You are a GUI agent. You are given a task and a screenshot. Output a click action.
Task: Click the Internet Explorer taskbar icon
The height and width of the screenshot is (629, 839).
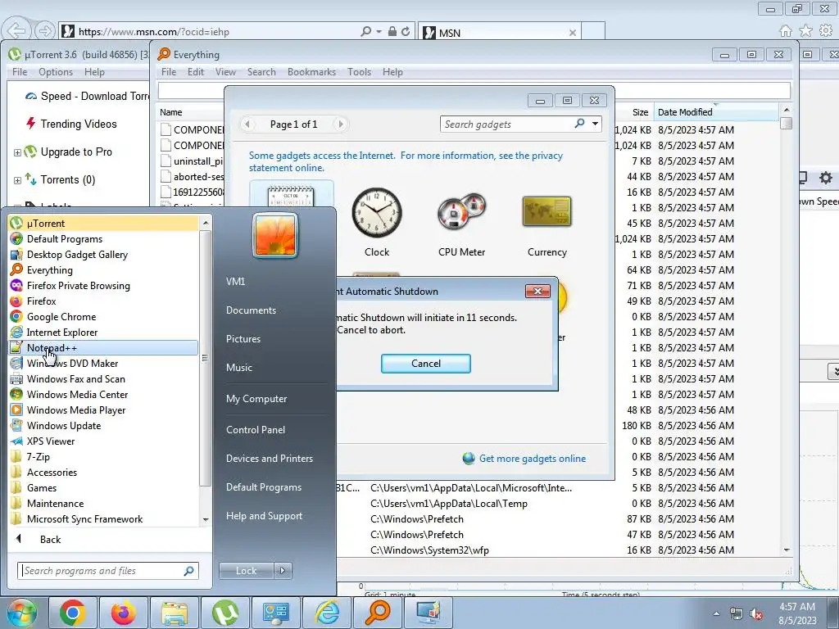pos(326,613)
